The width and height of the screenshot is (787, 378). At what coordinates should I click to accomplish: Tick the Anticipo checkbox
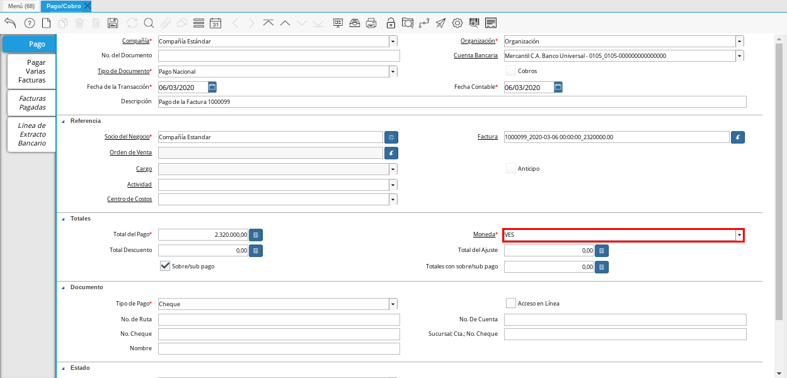tap(511, 168)
